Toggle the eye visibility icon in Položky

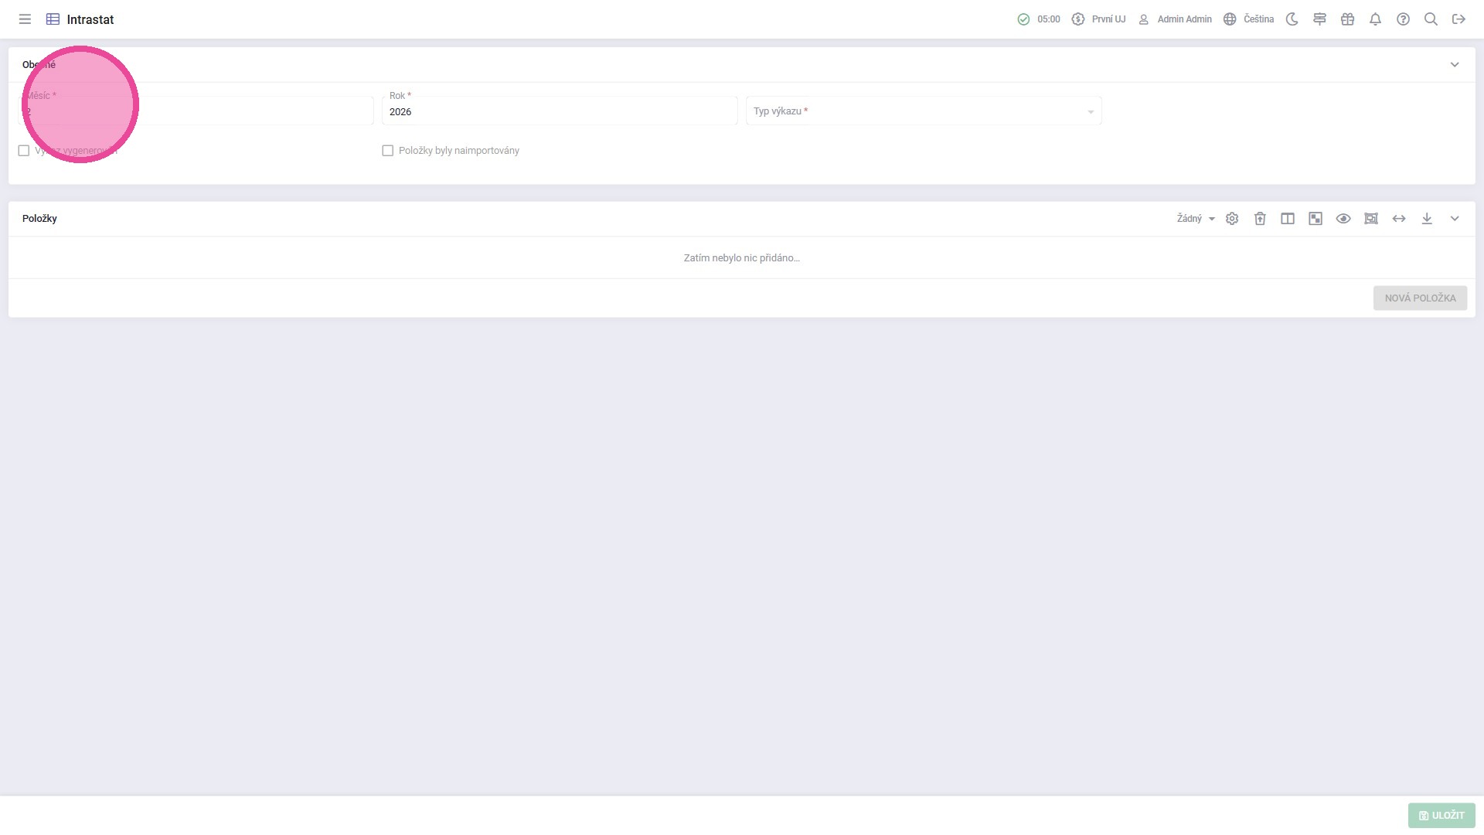coord(1343,219)
